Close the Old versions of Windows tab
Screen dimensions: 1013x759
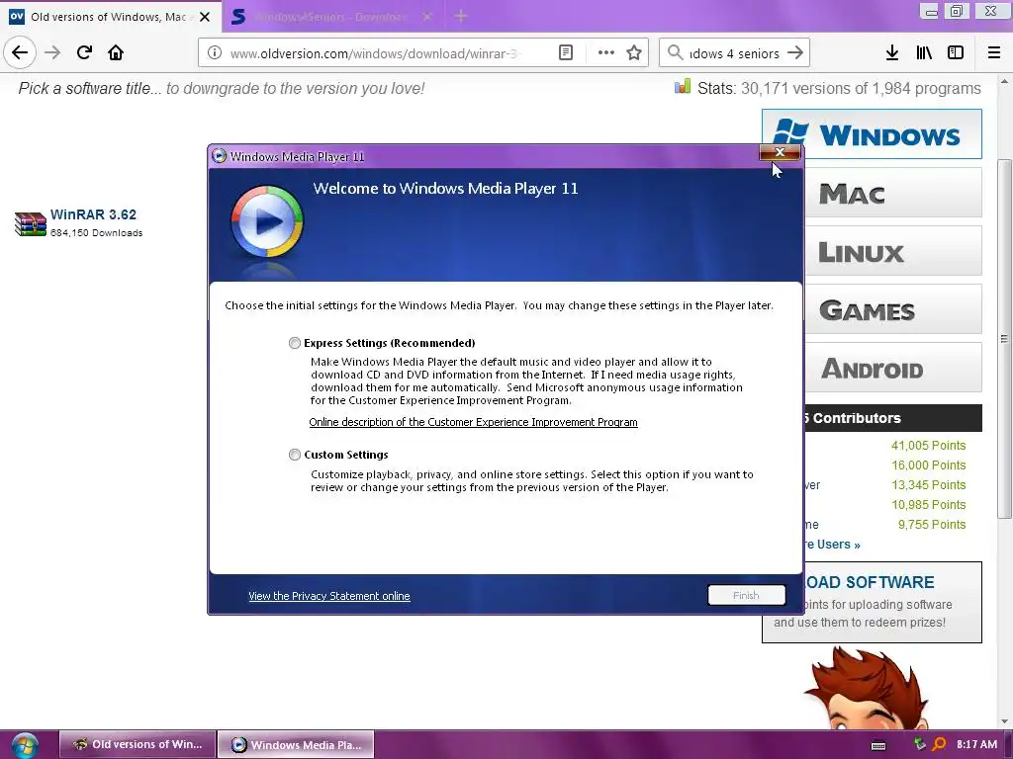point(205,17)
